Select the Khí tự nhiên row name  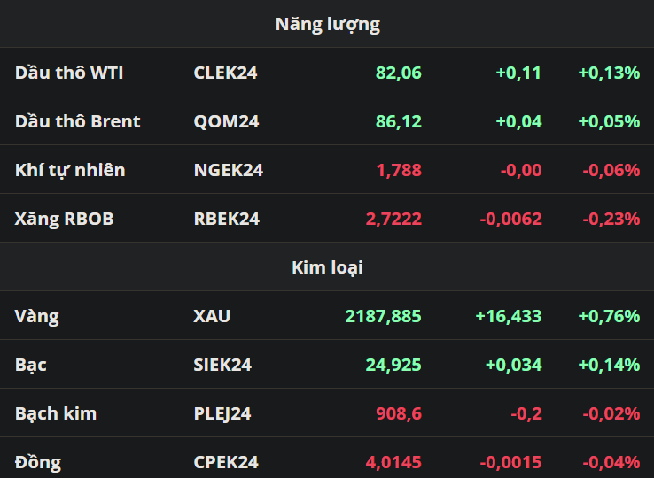70,170
